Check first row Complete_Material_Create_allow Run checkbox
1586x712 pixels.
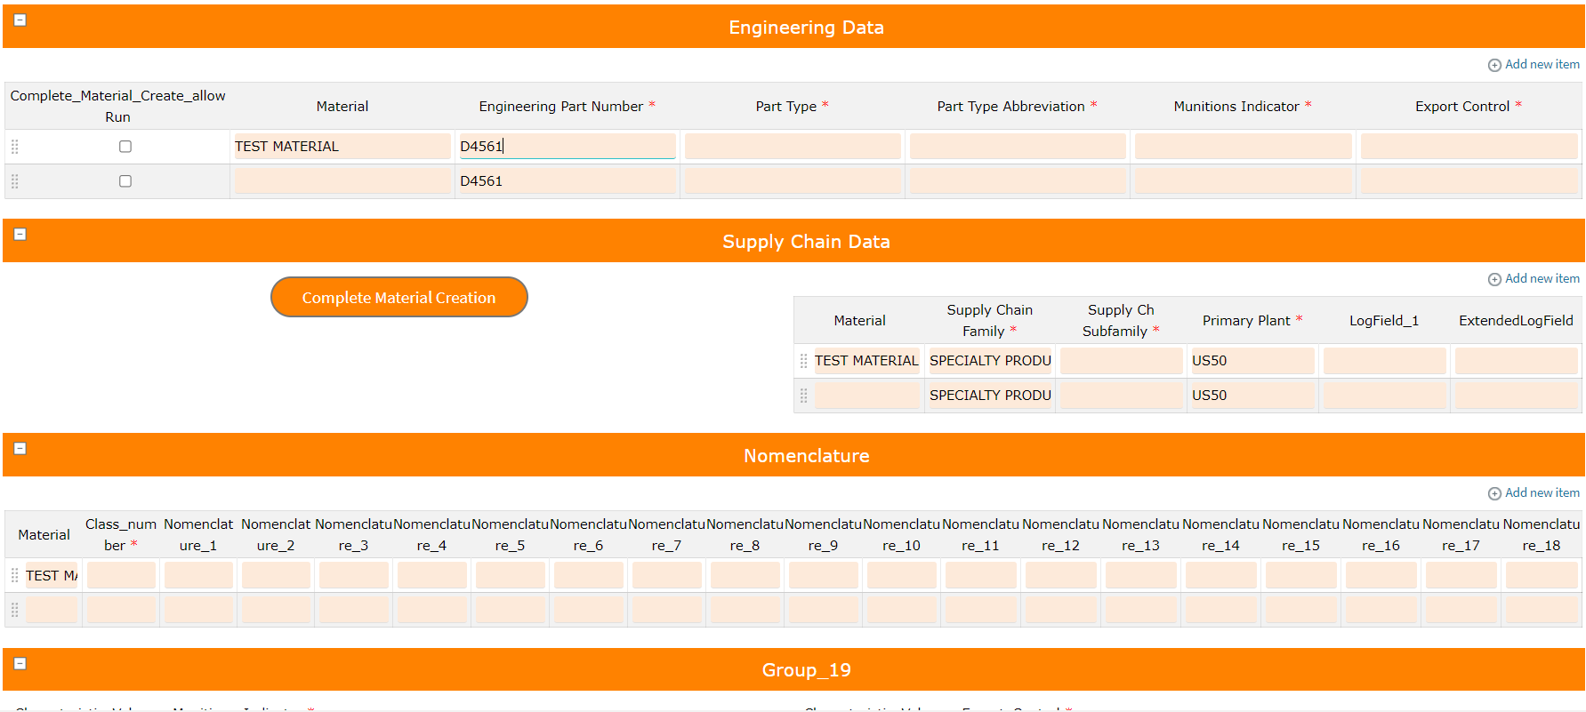tap(125, 147)
